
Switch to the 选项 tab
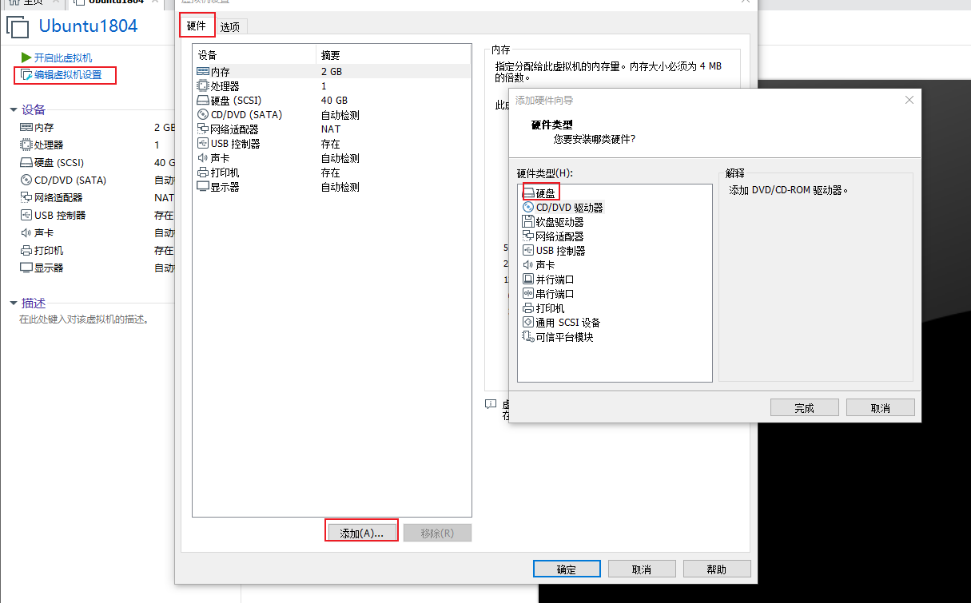(230, 26)
